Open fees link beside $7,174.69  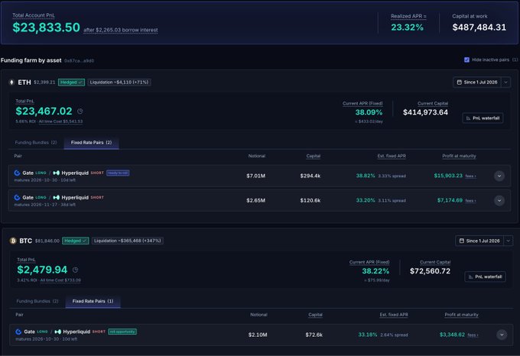click(x=470, y=201)
